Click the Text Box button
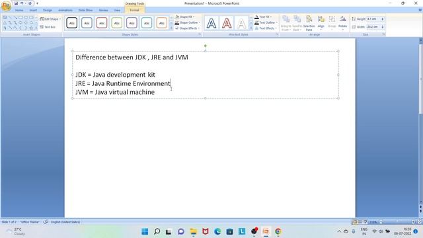The height and width of the screenshot is (238, 423). (x=48, y=27)
